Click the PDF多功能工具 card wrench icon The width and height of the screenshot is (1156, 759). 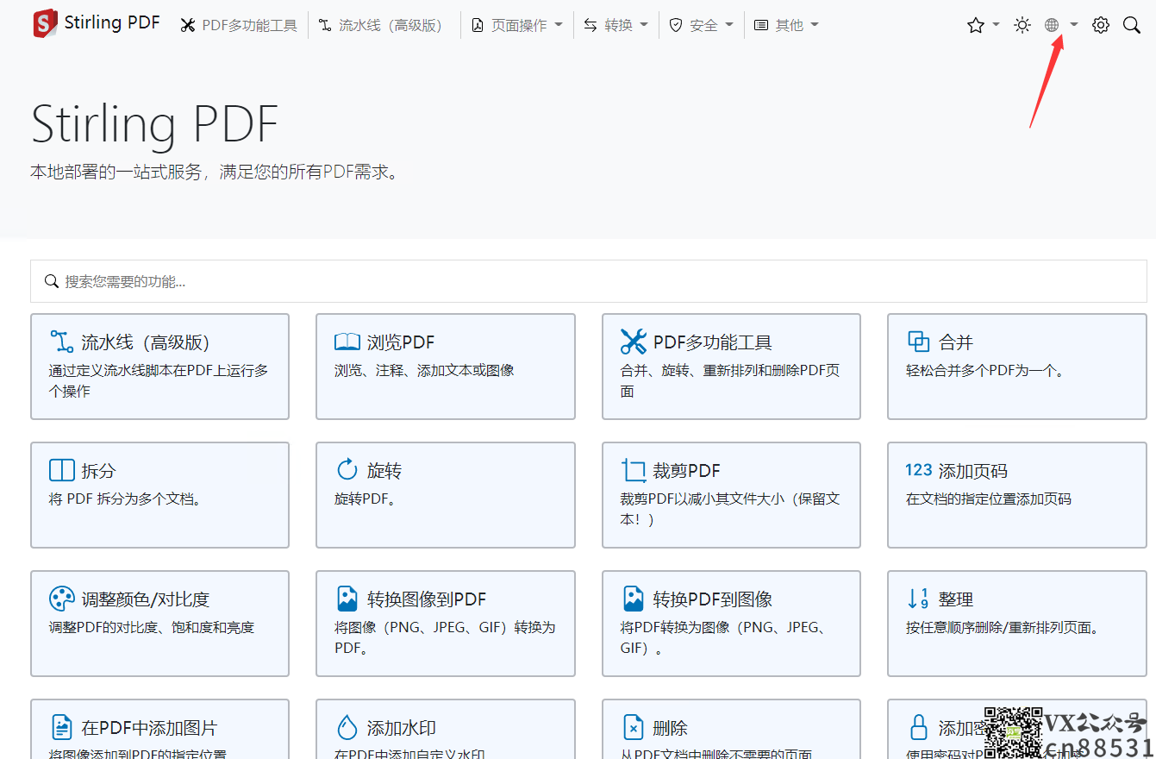pos(633,342)
